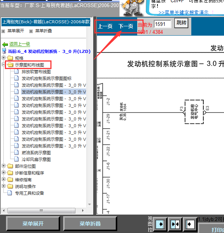
Task: Click the folder icon of 说明与操作
Action: (10, 186)
